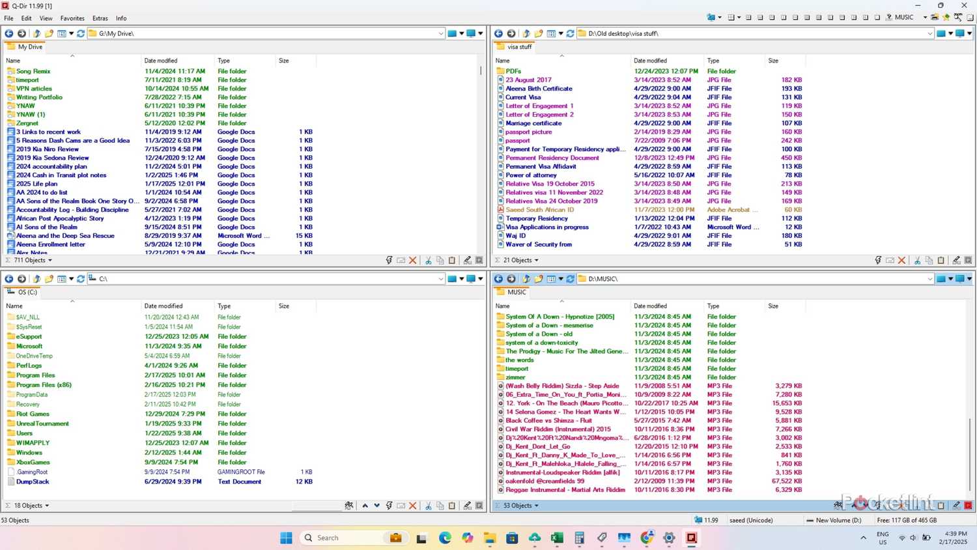Cut selection with scissors icon in visa stuff pane
This screenshot has height=550, width=977.
[917, 260]
